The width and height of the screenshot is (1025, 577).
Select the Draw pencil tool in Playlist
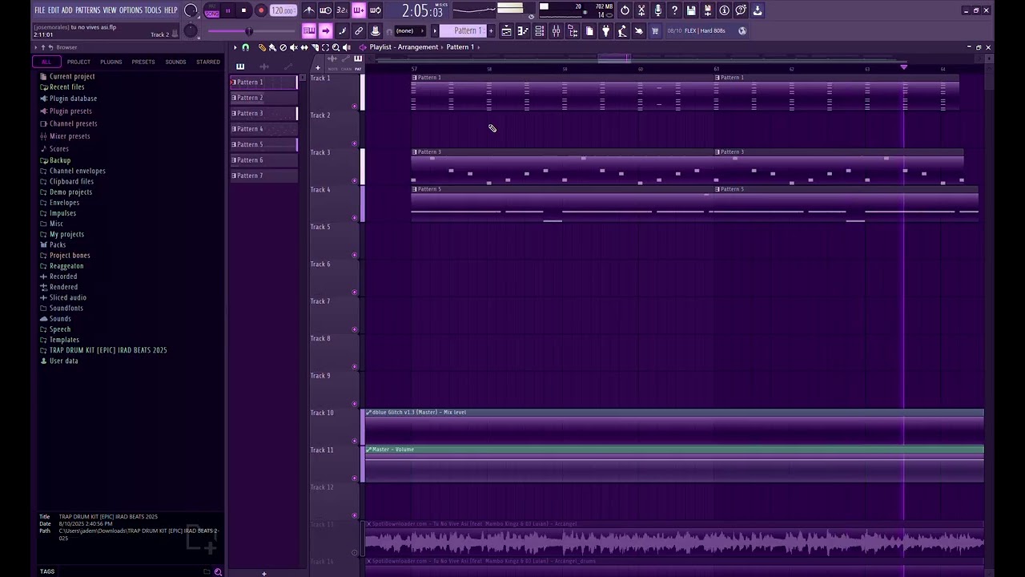pos(262,47)
